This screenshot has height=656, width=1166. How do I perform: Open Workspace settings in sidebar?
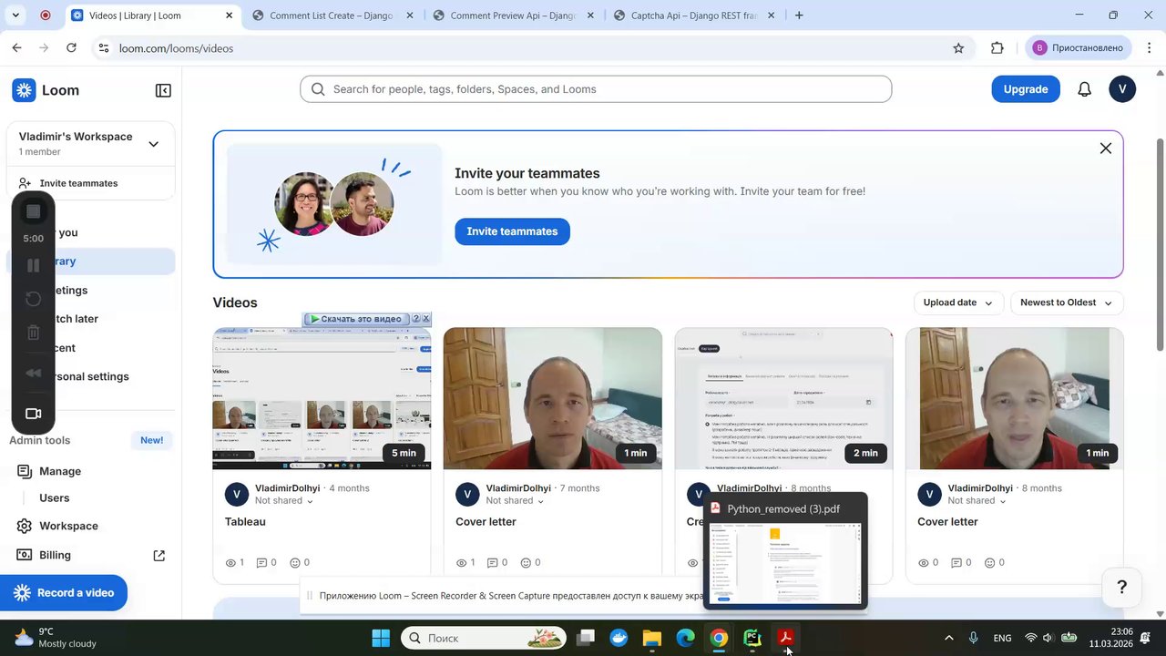tap(68, 526)
